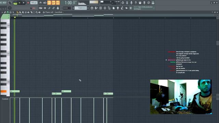Open the Piano roll view icon
The image size is (219, 123).
[x=96, y=8]
